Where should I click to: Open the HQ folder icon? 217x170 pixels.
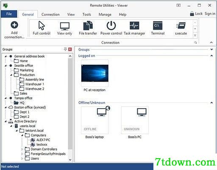[16, 103]
